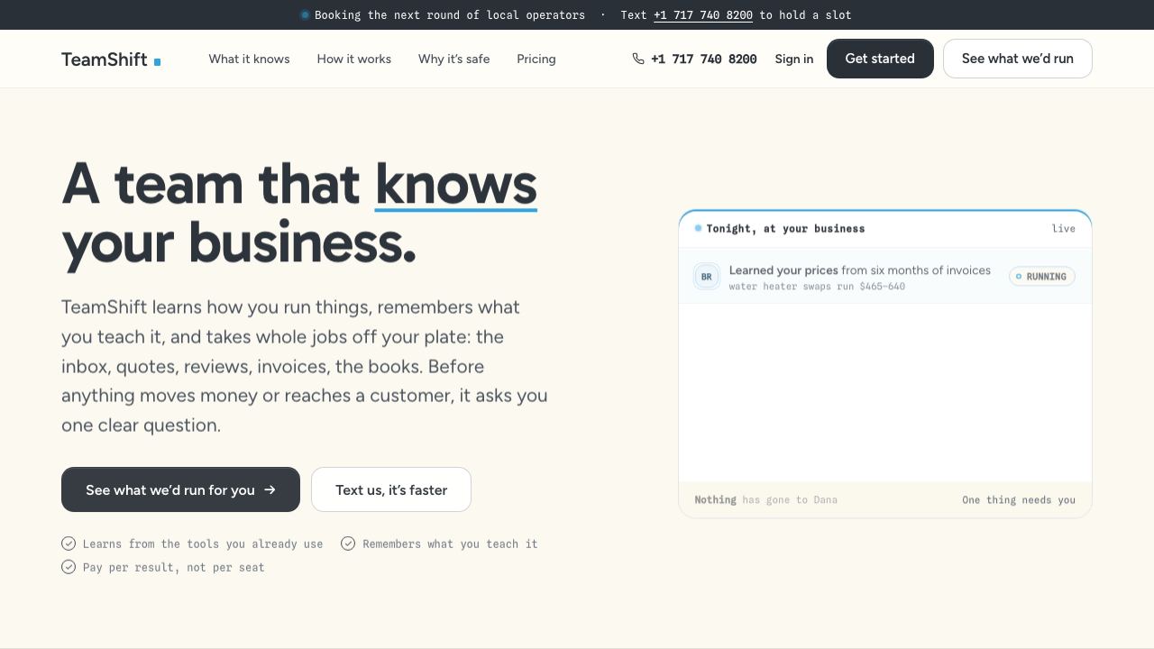Click the blue square in TeamShift logo
This screenshot has width=1154, height=649.
pos(157,62)
